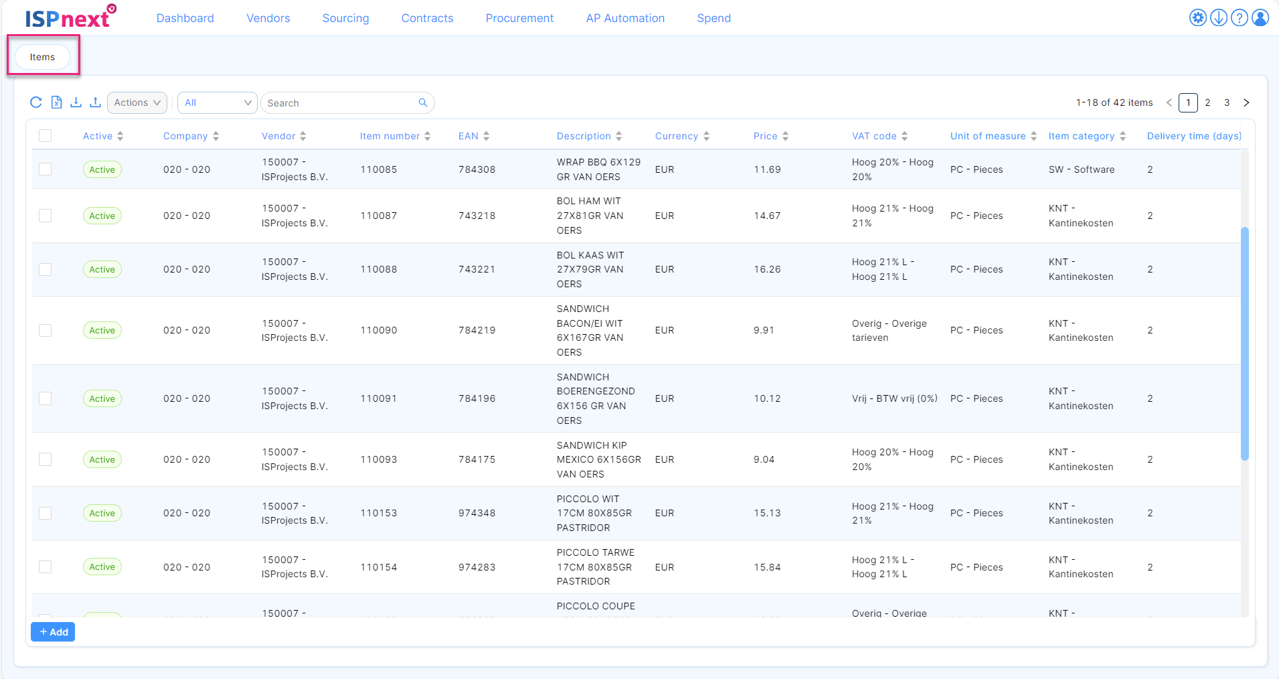Check the row for item 110093

pos(46,459)
